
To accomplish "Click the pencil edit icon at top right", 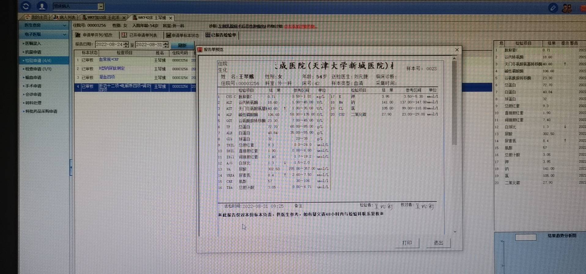I will 553,8.
